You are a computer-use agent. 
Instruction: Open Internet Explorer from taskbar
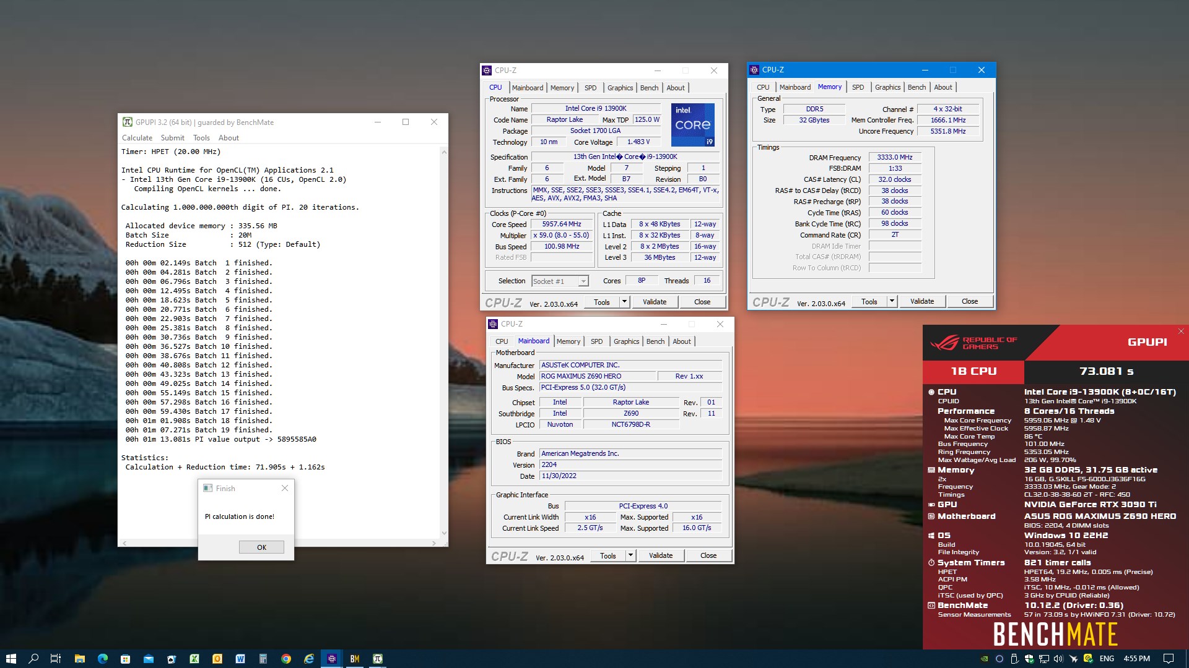[x=309, y=659]
